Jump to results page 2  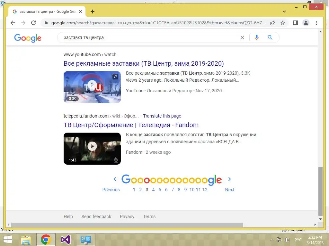tap(141, 190)
